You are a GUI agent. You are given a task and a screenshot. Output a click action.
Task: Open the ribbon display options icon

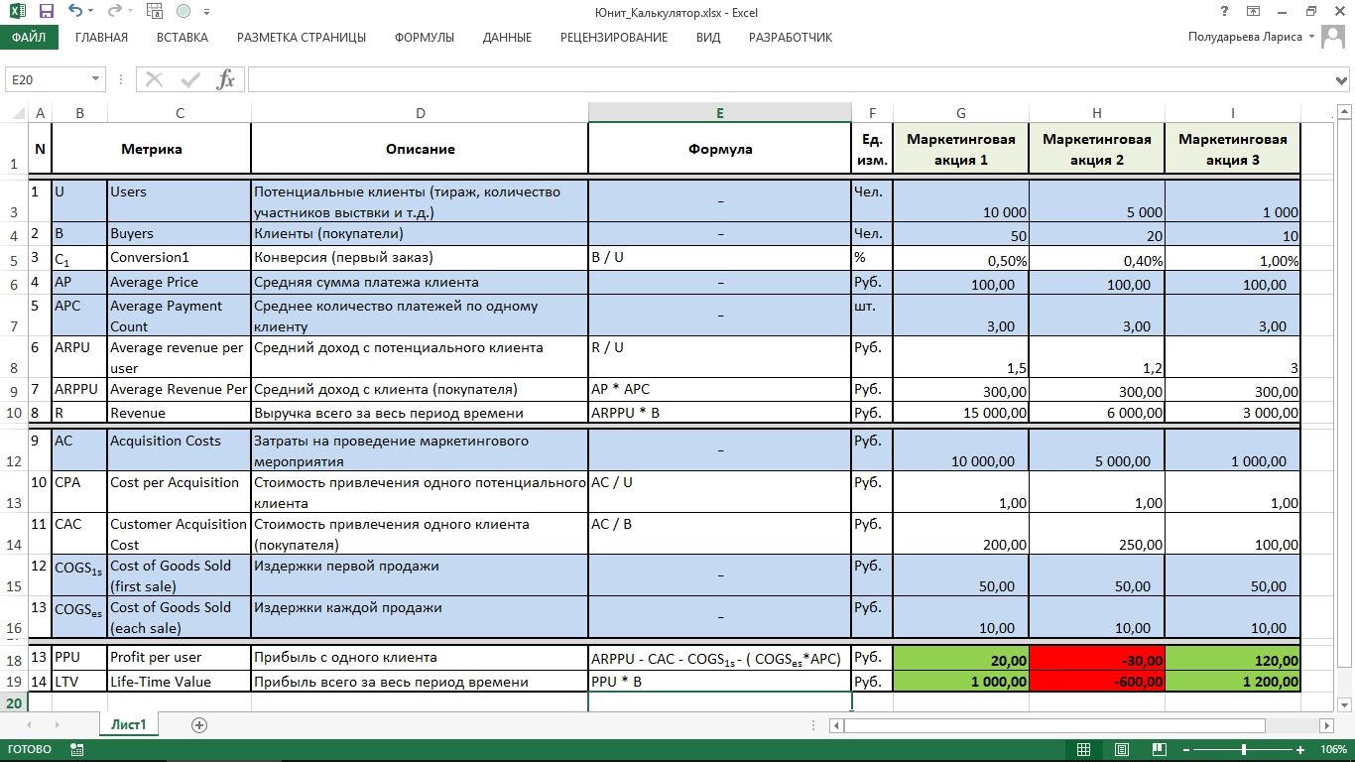(x=1253, y=12)
